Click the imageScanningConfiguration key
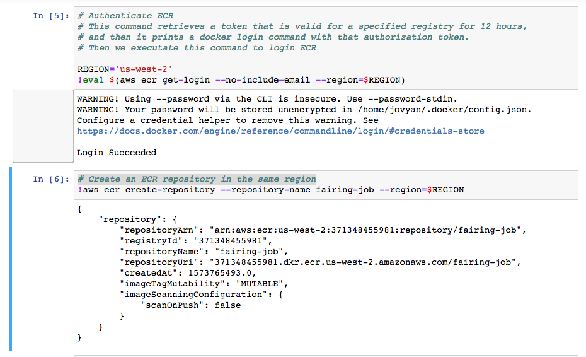This screenshot has width=586, height=357. click(195, 295)
